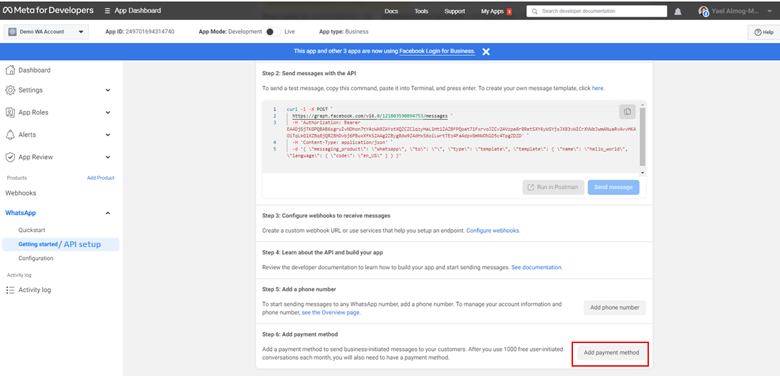Viewport: 780px width, 376px height.
Task: Click the notifications bell icon
Action: [678, 11]
